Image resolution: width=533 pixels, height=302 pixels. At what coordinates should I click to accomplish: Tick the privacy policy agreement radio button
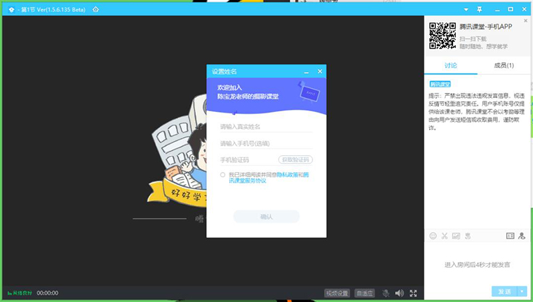coord(223,175)
